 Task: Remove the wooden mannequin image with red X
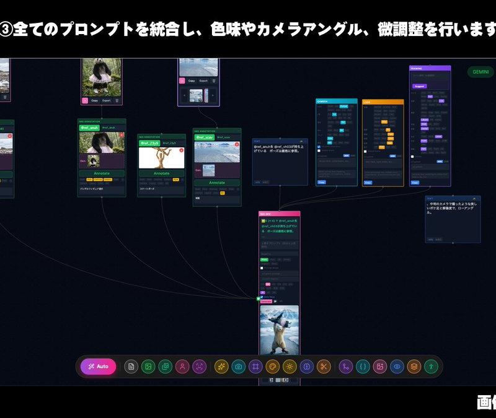181,150
